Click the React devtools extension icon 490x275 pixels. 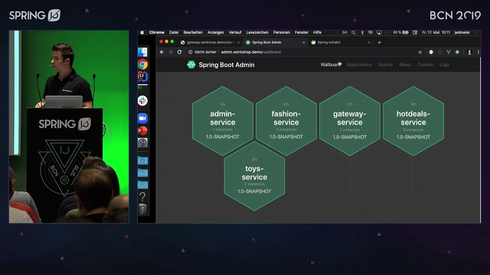pyautogui.click(x=457, y=52)
